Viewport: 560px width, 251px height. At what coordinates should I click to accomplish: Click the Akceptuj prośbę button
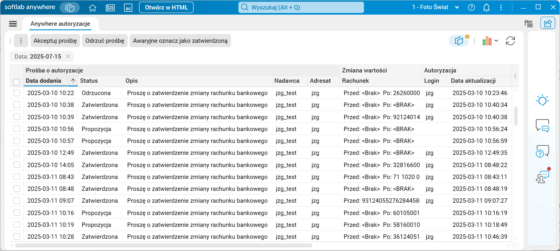(55, 41)
